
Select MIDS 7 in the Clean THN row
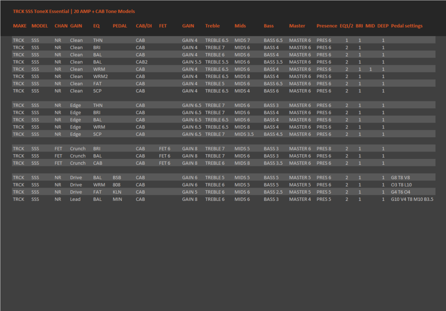click(242, 41)
